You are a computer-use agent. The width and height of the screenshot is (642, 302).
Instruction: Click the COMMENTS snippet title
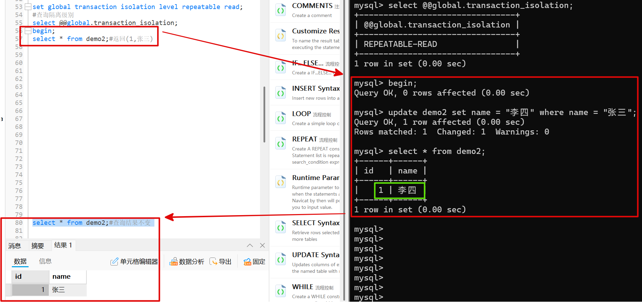(x=312, y=6)
